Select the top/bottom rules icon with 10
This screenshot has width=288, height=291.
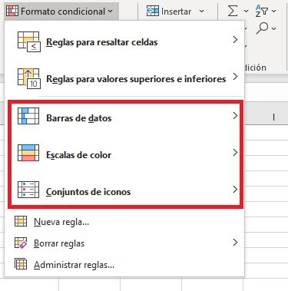(29, 78)
